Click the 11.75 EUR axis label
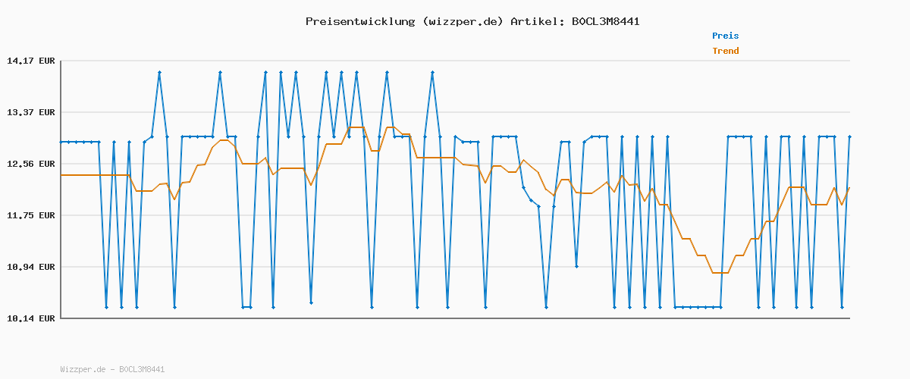This screenshot has height=379, width=910. point(31,215)
